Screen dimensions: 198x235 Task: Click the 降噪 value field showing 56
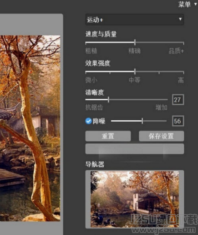(x=178, y=121)
